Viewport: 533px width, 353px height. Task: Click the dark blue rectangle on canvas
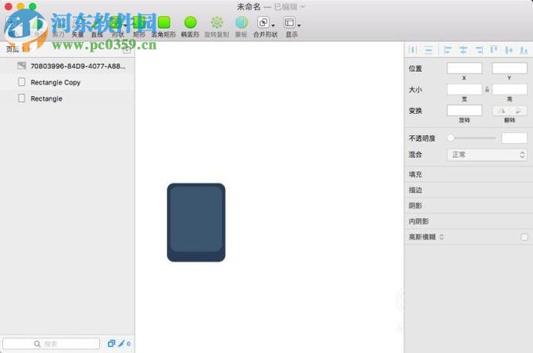(196, 223)
